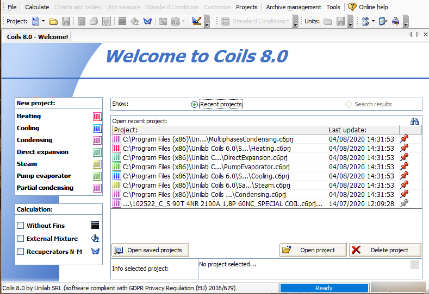Image resolution: width=429 pixels, height=294 pixels.
Task: Click the blue note editing toolbar icon
Action: (383, 21)
